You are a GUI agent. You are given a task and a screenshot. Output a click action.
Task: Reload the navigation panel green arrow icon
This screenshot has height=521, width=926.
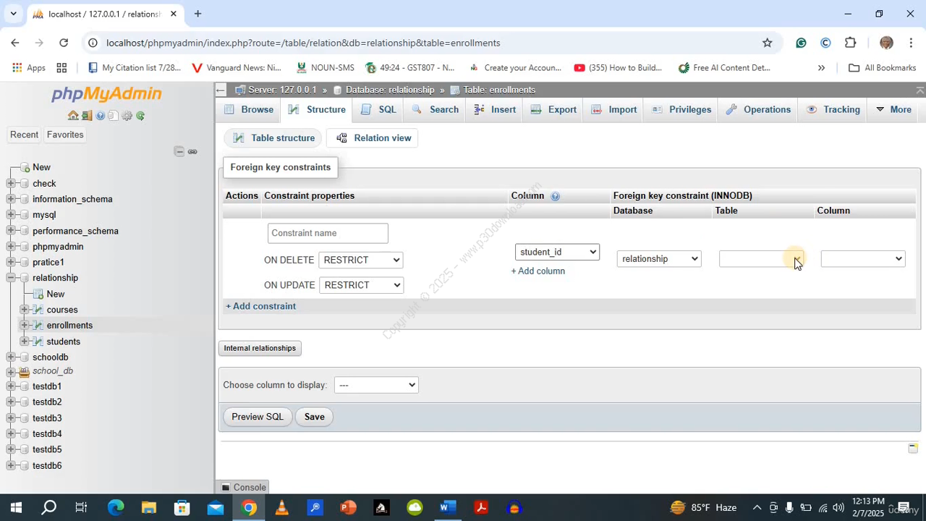pyautogui.click(x=140, y=116)
